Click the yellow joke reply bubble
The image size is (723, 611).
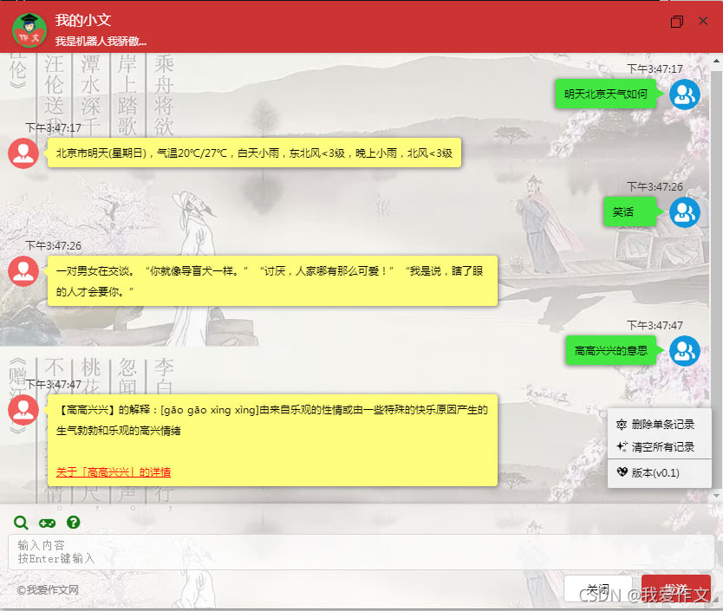point(272,281)
